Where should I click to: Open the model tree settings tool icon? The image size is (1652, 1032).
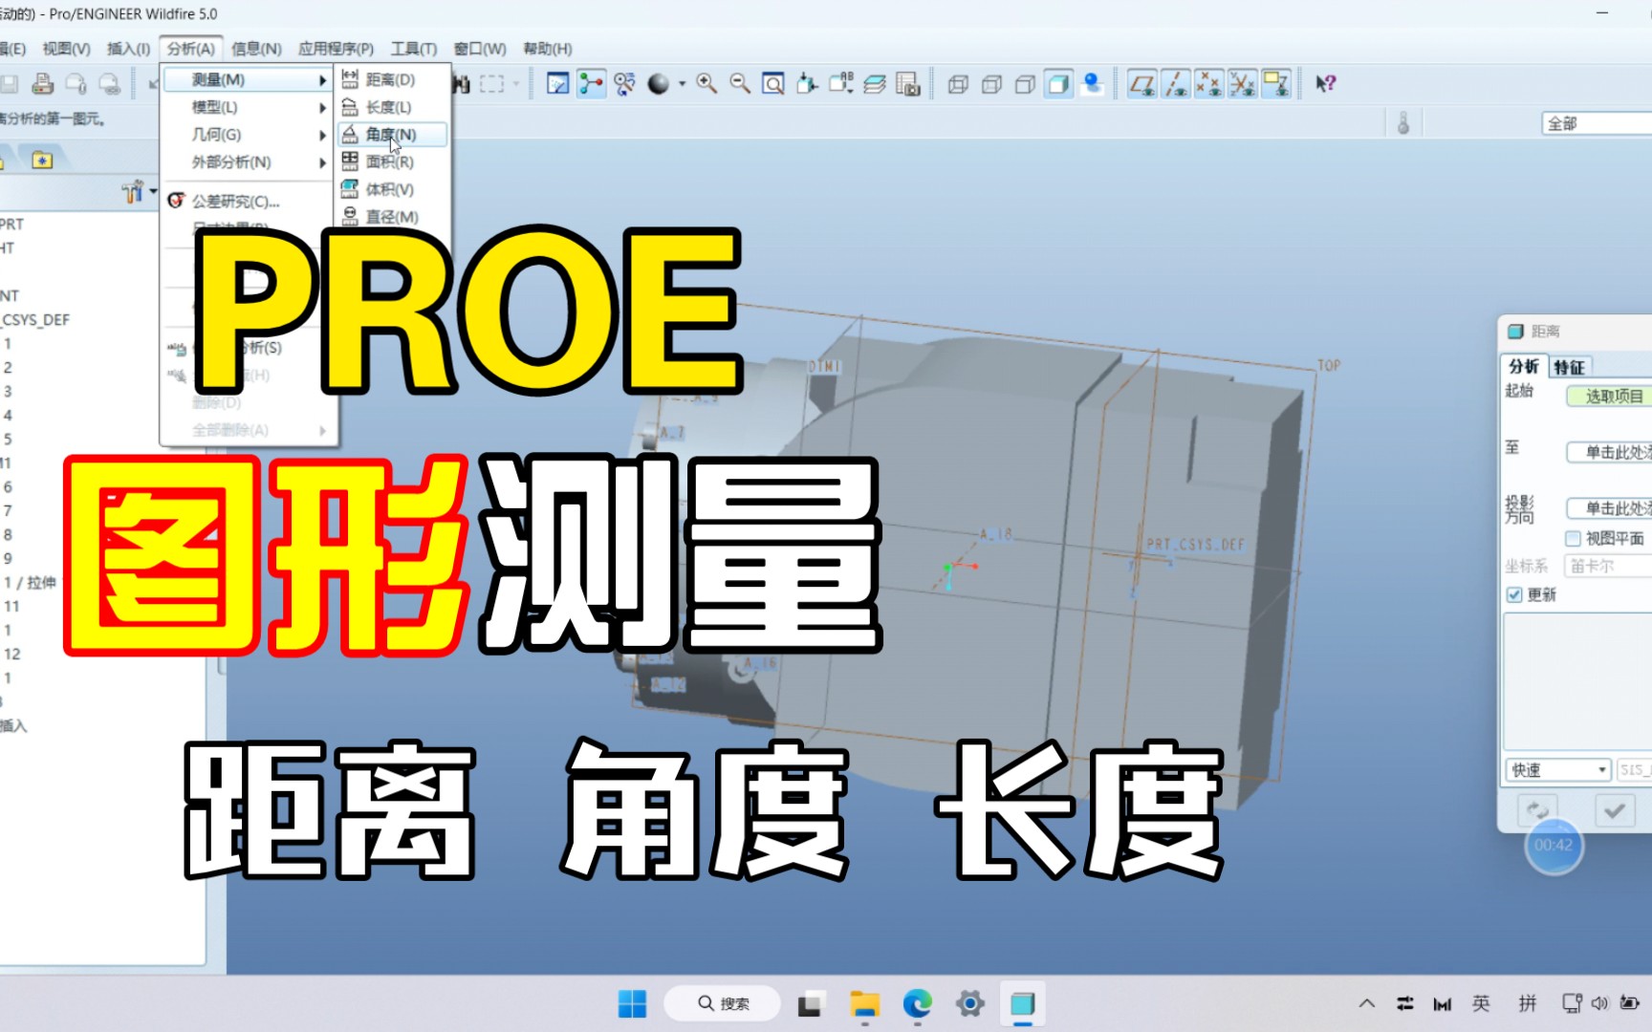click(134, 192)
